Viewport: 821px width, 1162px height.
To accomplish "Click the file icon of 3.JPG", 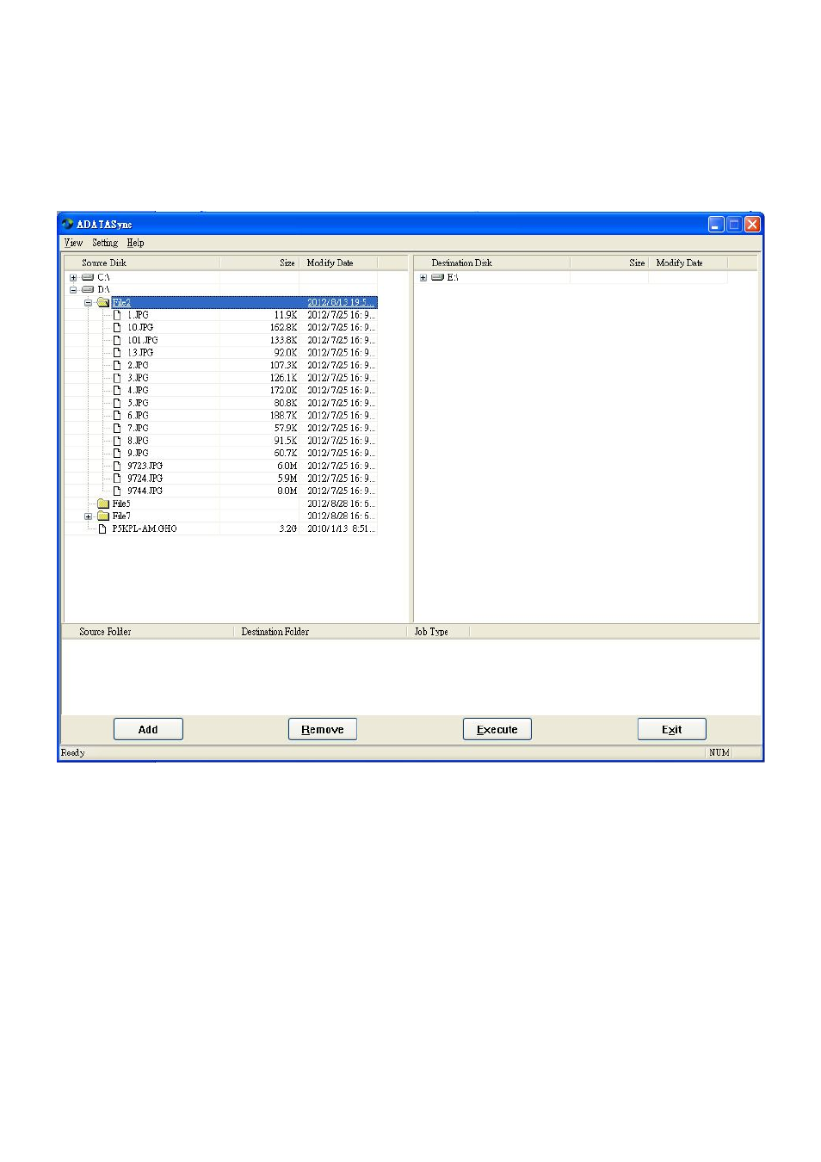I will click(117, 378).
